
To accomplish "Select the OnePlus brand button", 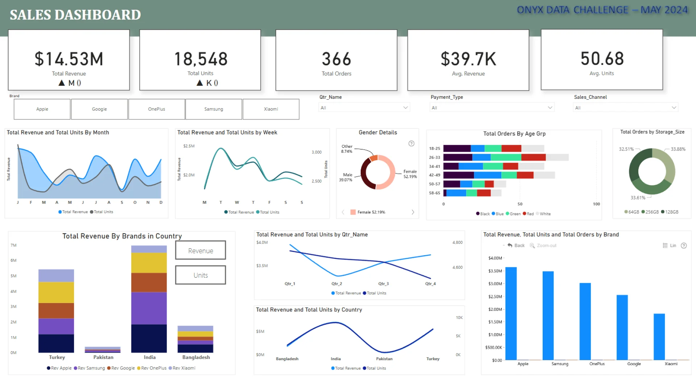I will (157, 109).
